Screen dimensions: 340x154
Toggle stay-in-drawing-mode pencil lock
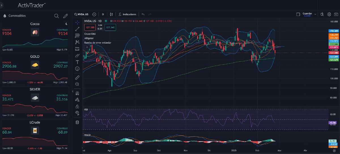pyautogui.click(x=77, y=100)
